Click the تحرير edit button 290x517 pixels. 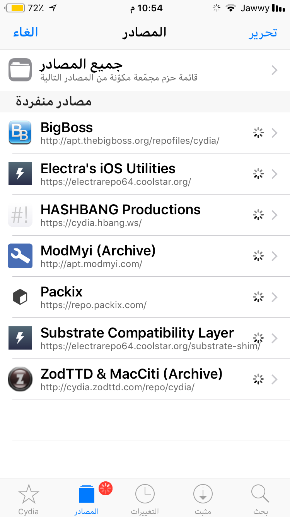pos(263,33)
